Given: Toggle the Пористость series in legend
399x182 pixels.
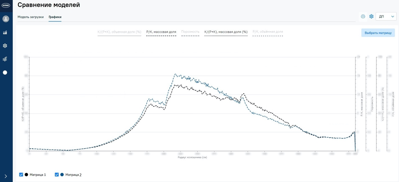Looking at the screenshot, I should click(x=190, y=32).
